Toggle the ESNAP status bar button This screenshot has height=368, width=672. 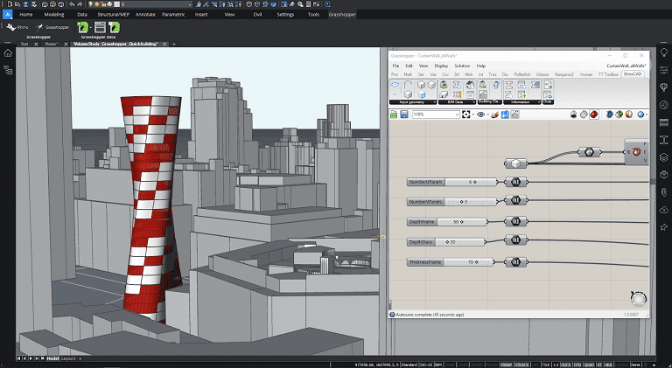pyautogui.click(x=506, y=365)
